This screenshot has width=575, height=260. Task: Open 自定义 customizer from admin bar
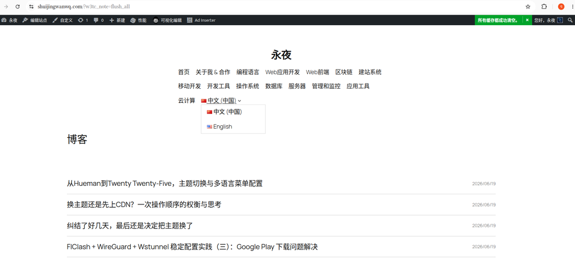pos(62,20)
